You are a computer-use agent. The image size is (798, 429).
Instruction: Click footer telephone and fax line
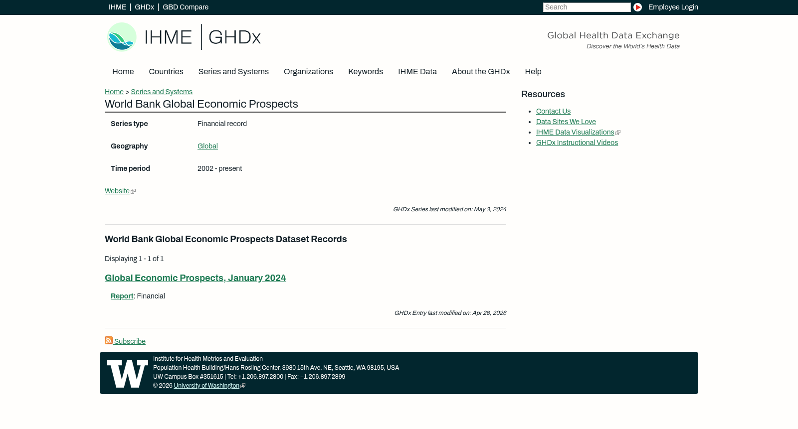pos(249,377)
